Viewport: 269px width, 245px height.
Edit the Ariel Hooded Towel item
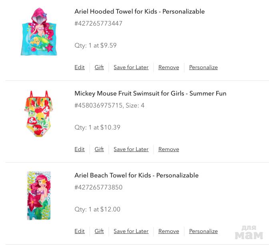point(80,67)
